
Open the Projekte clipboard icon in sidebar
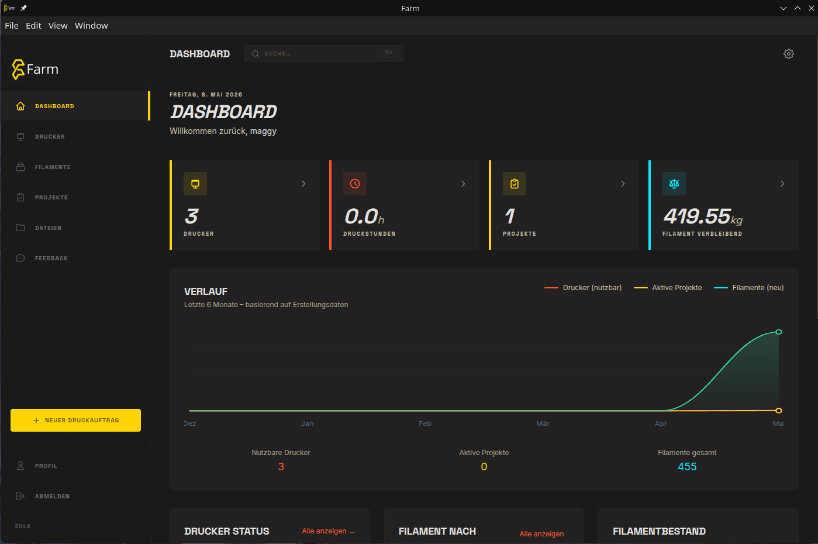pyautogui.click(x=20, y=197)
